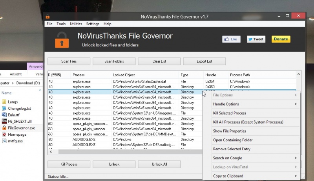Sort by the Process column header
Viewport: 314px width, 181px height.
pos(91,75)
